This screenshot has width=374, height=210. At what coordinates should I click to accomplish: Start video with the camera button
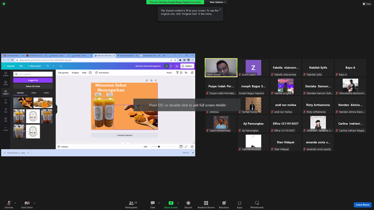pyautogui.click(x=27, y=204)
